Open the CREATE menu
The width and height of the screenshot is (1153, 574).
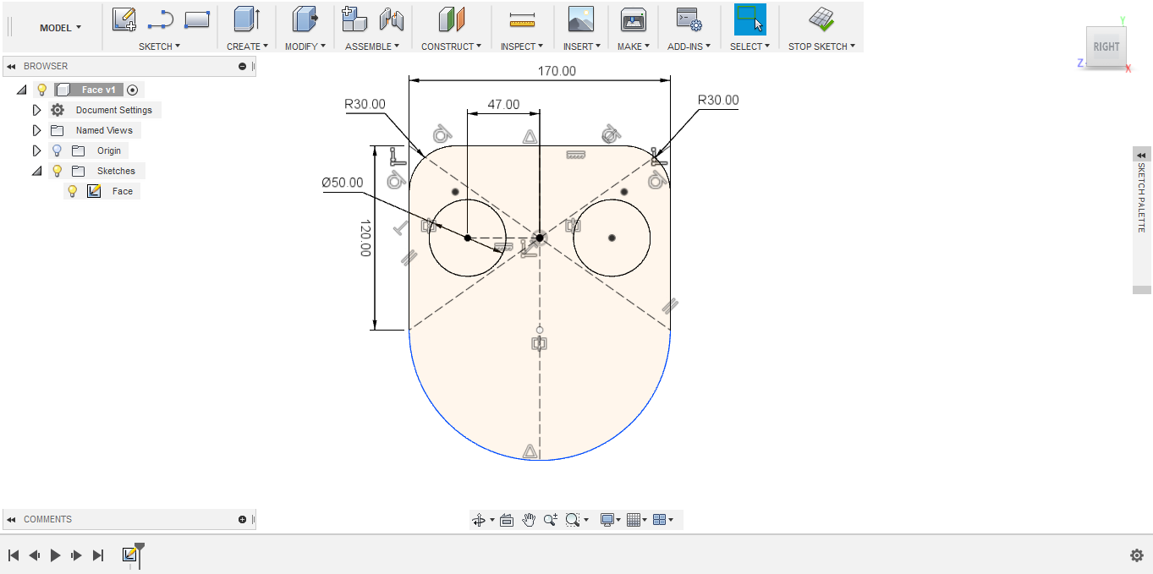pos(247,46)
